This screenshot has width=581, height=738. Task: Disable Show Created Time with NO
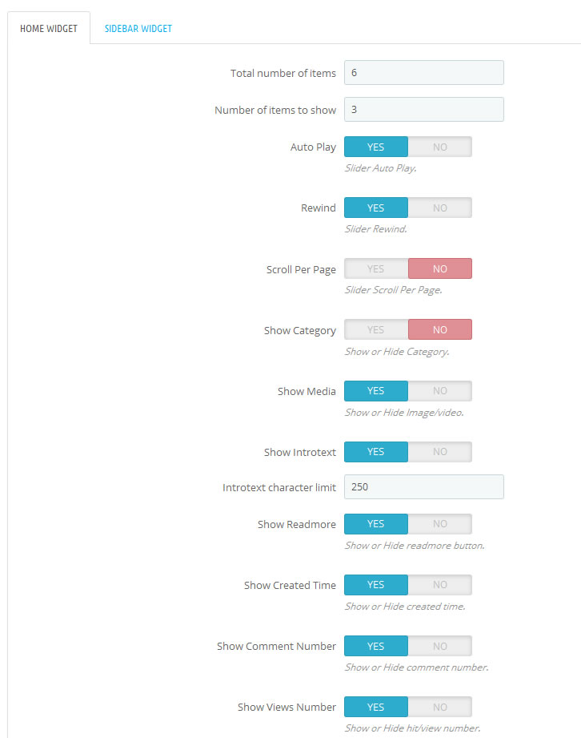(x=440, y=585)
